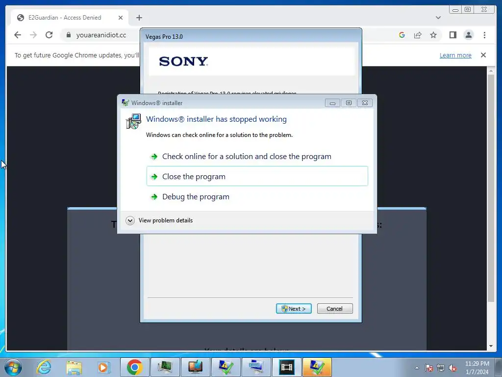Switch to Chrome on the taskbar
Screen dimensions: 502x377
click(134, 367)
